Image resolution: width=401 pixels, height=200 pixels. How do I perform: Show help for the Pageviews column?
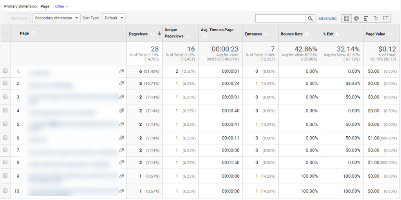click(x=152, y=34)
